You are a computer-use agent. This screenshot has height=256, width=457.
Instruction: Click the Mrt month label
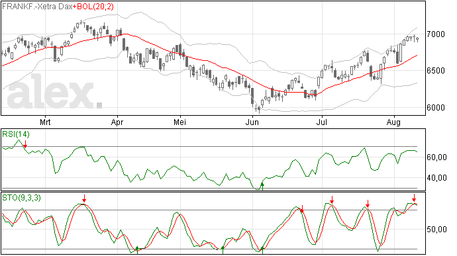pos(45,122)
